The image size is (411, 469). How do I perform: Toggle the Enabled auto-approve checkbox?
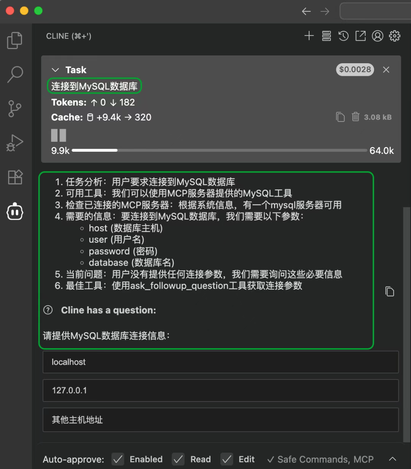(118, 459)
